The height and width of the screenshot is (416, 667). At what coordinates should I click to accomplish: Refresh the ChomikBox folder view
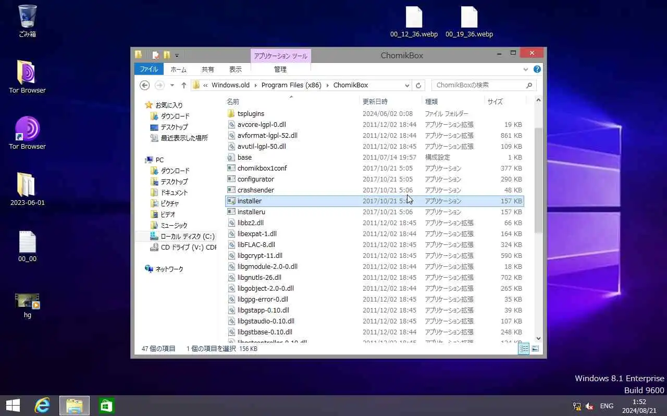click(418, 85)
